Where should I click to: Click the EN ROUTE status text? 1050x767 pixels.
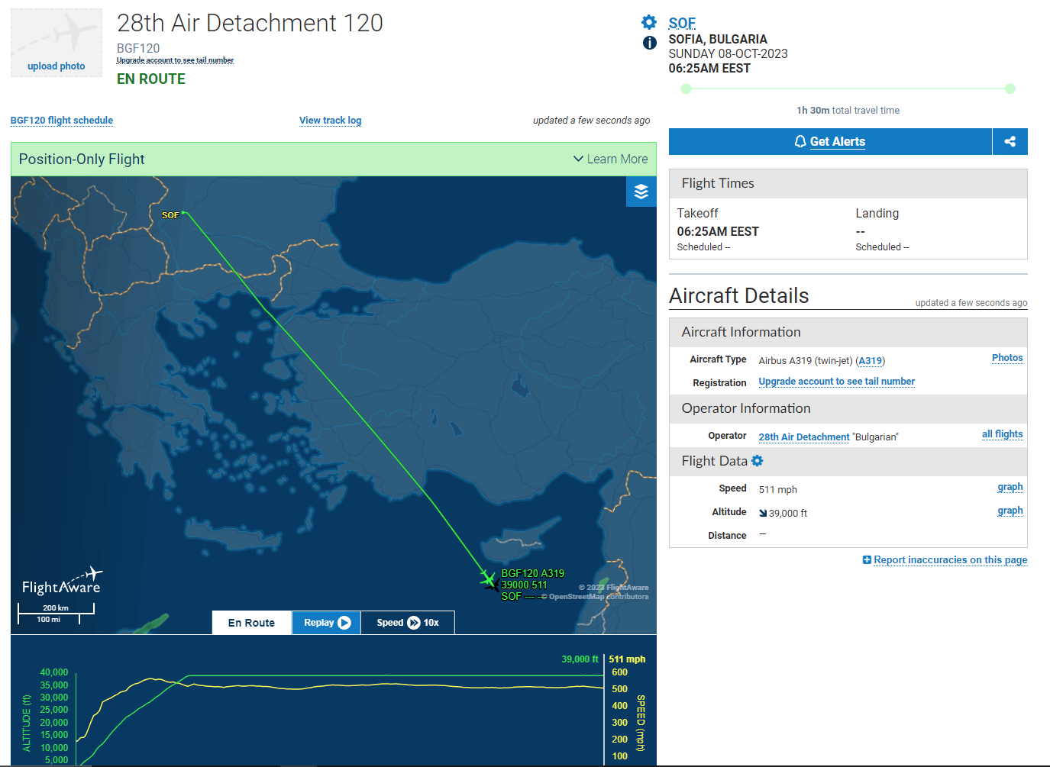[151, 79]
